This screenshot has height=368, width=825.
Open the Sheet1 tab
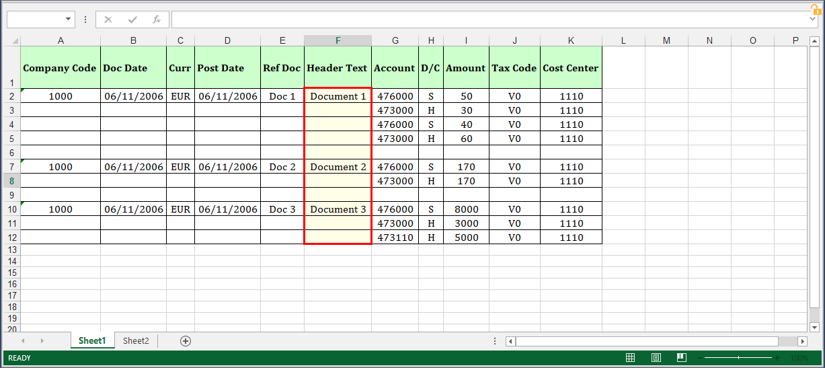(92, 341)
